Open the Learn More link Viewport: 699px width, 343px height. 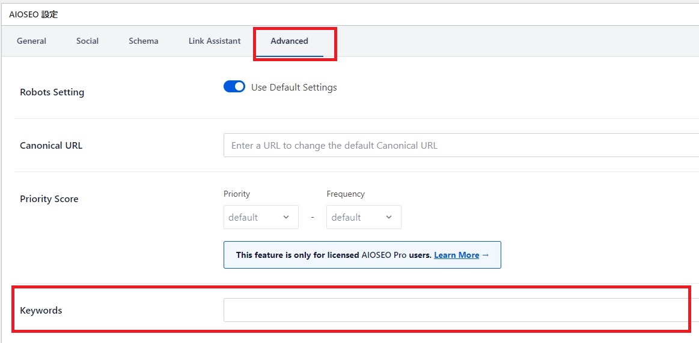[457, 255]
